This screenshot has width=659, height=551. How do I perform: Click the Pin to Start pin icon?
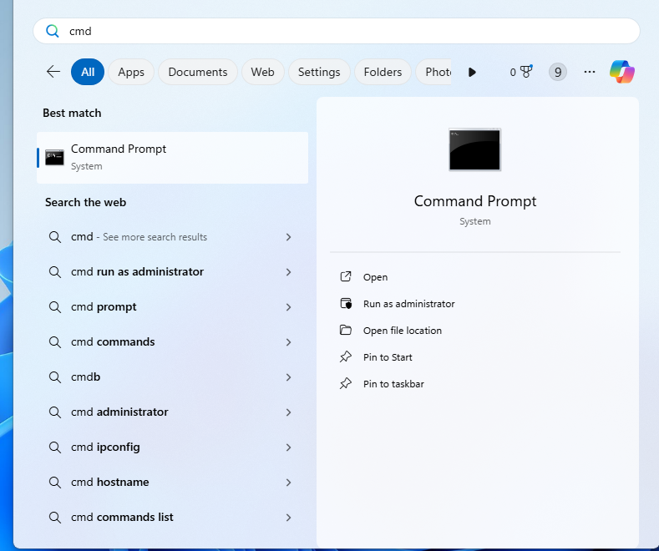[x=346, y=357]
